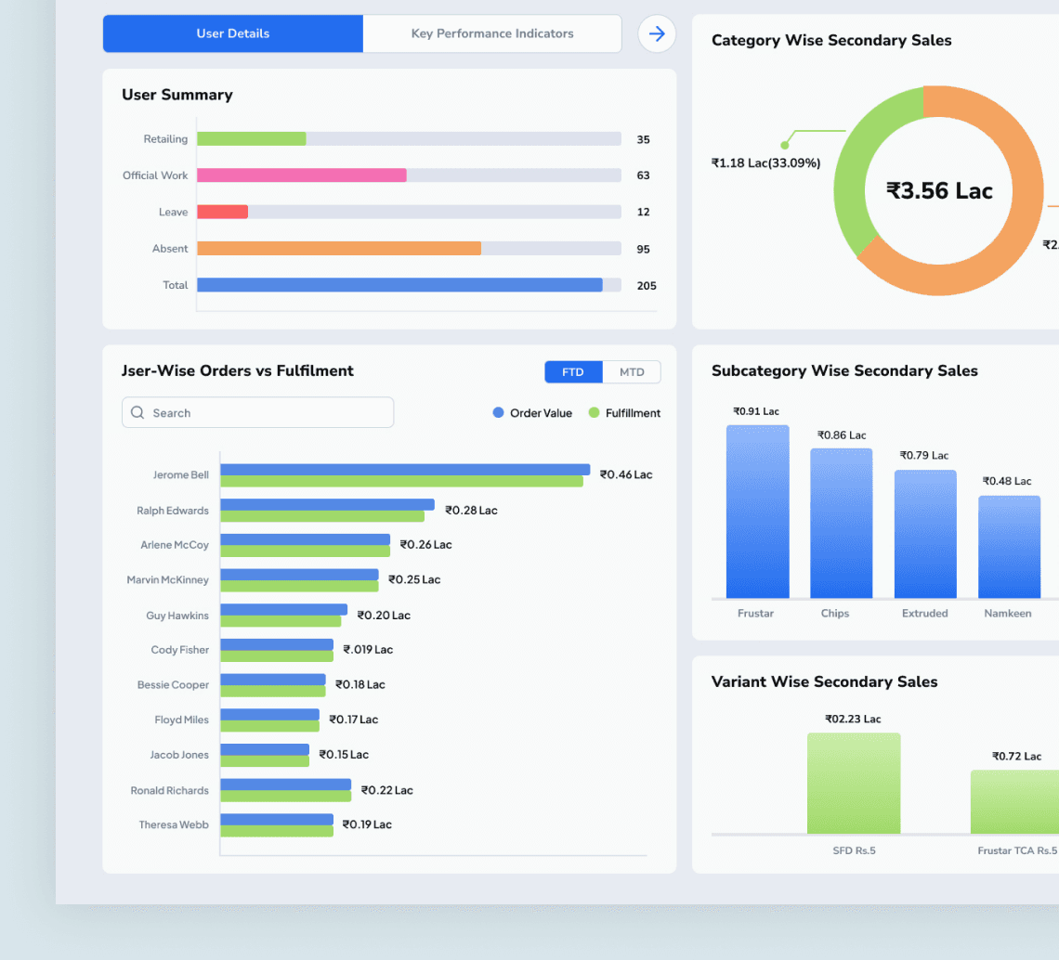
Task: Click the Category Wise Secondary Sales heading
Action: [x=831, y=41]
